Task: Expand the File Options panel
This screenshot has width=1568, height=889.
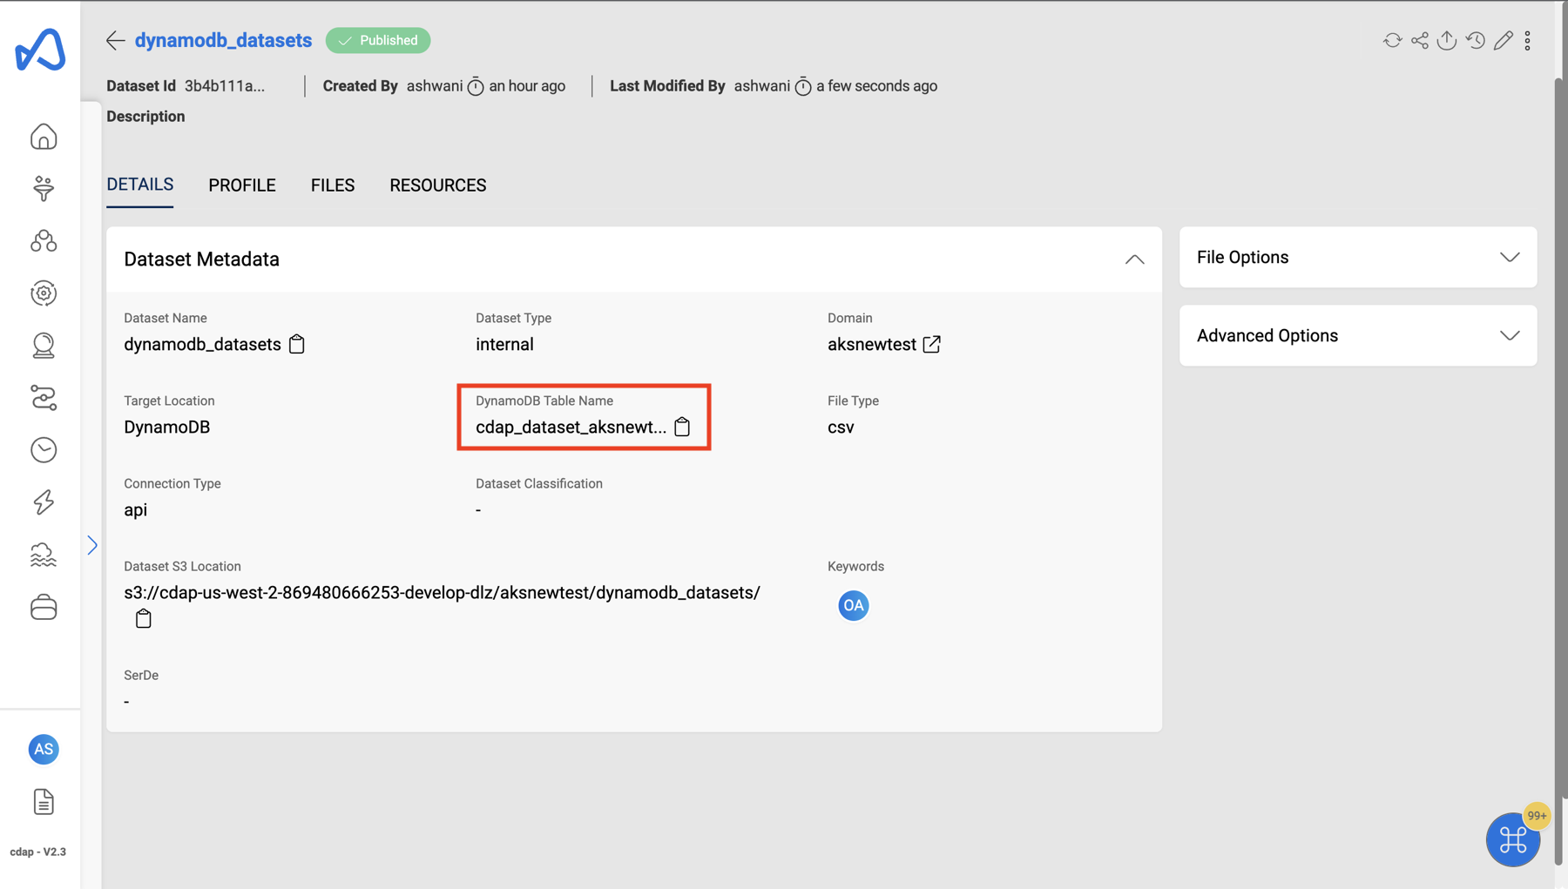Action: click(1358, 257)
